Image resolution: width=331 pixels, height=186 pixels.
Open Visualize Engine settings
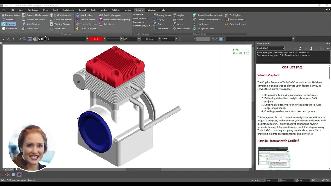coord(86,20)
